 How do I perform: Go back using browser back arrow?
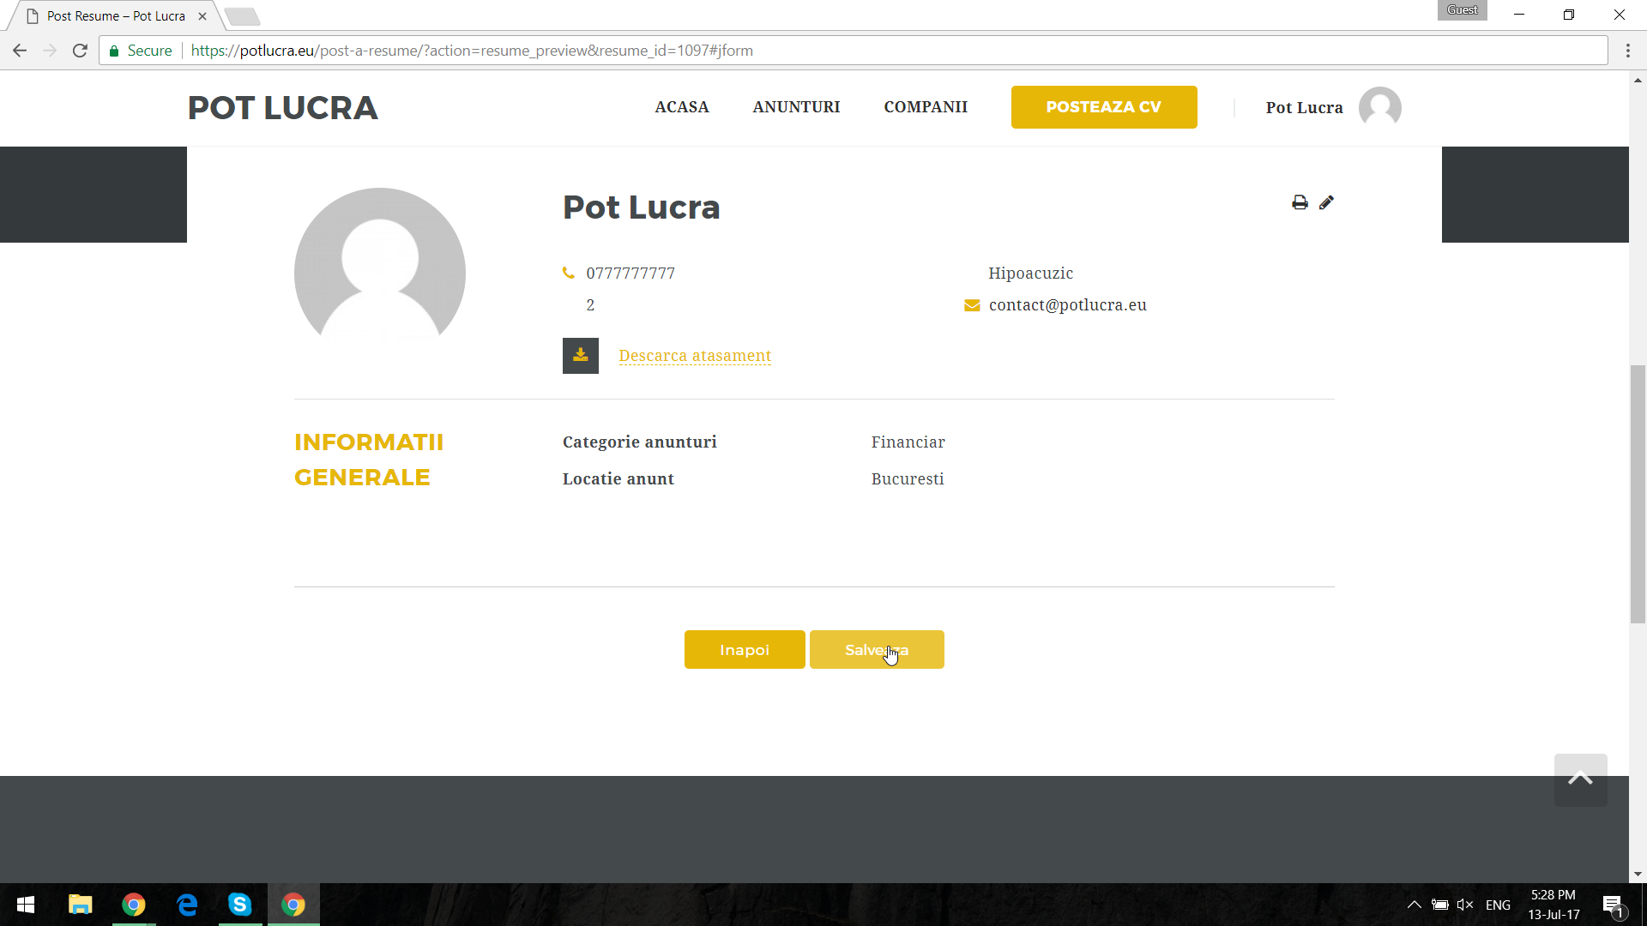pos(20,51)
